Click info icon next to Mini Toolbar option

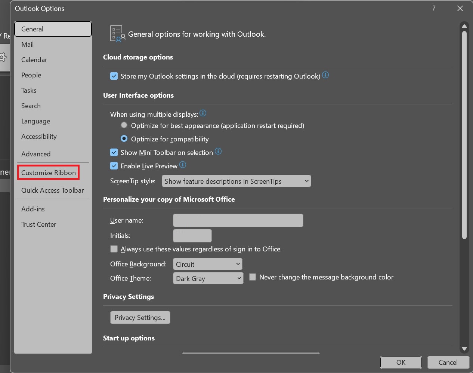(x=218, y=152)
